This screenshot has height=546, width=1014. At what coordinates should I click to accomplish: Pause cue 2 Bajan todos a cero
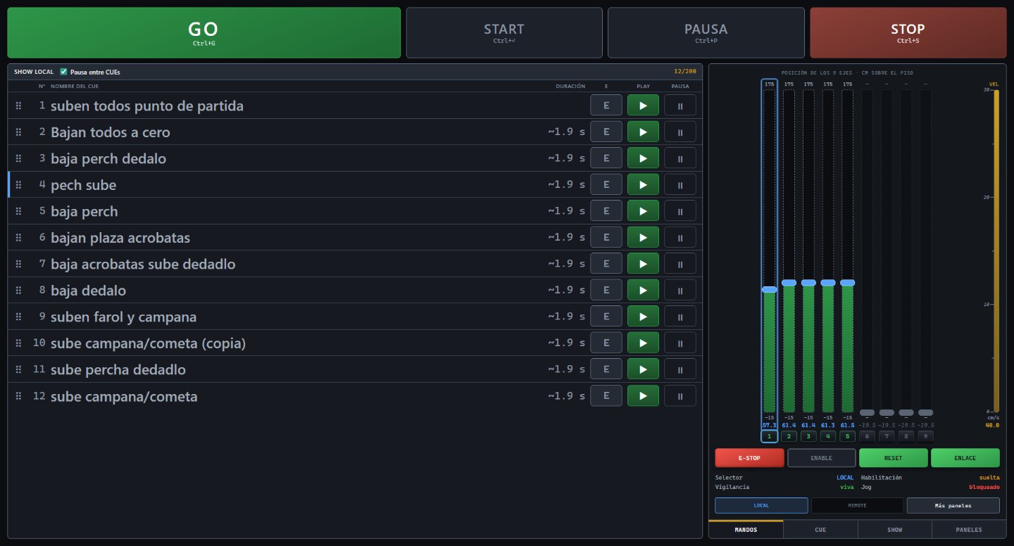pyautogui.click(x=680, y=132)
